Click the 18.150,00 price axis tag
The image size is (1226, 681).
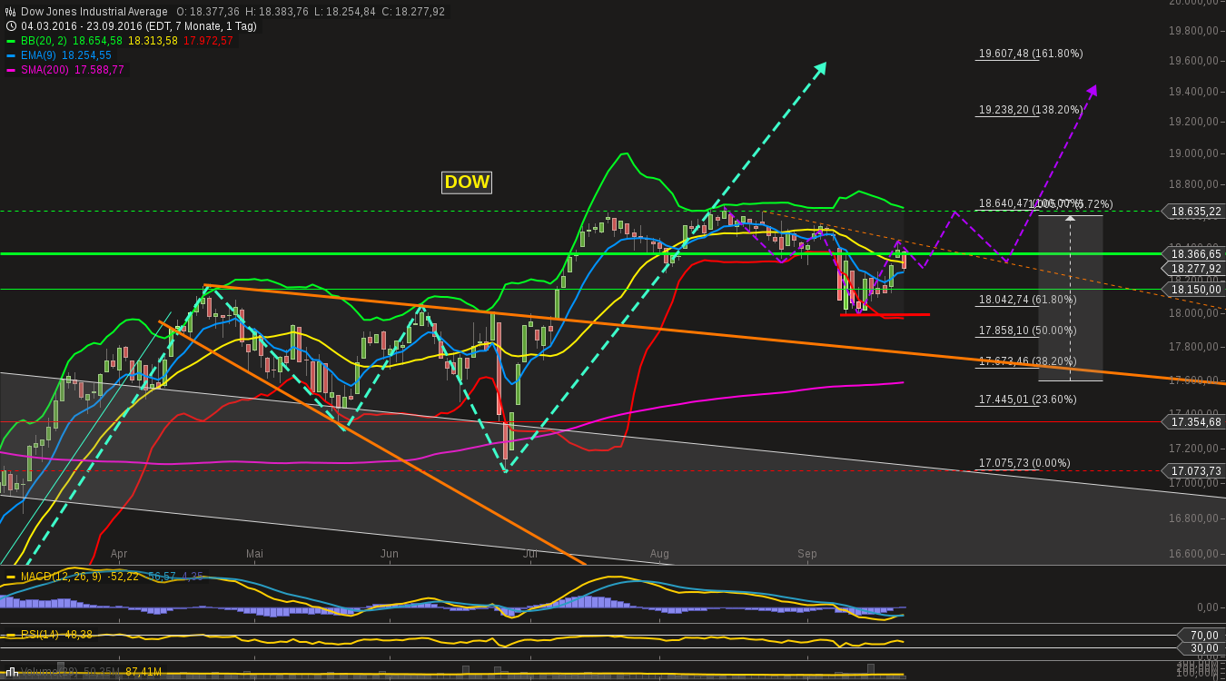pos(1194,289)
